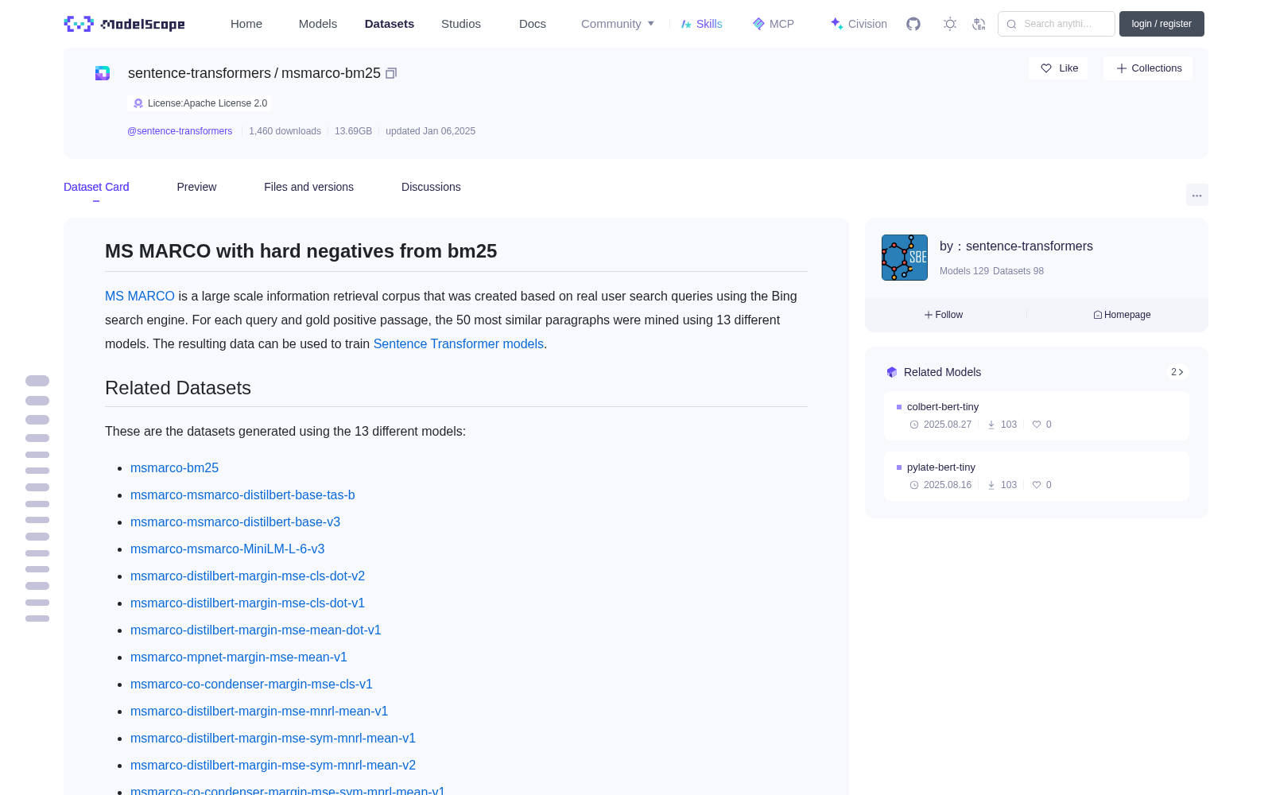Open the Docs menu item
This screenshot has width=1272, height=795.
[x=533, y=24]
